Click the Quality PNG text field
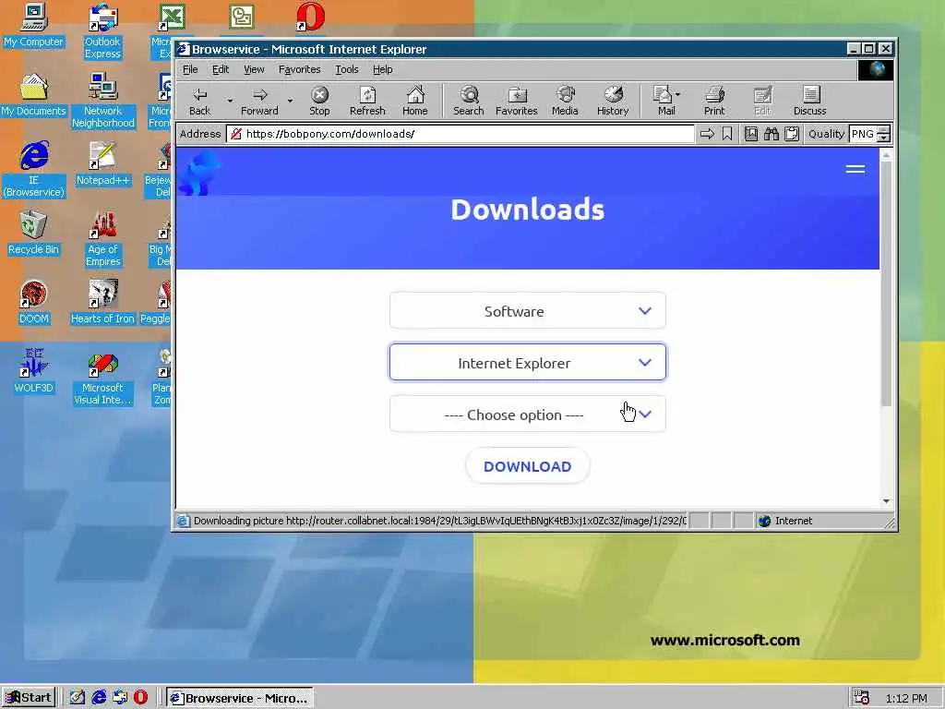 pyautogui.click(x=863, y=134)
